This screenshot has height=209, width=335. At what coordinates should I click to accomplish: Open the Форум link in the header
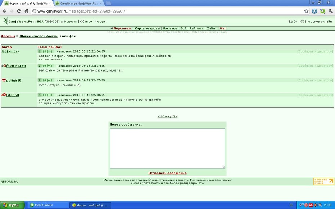[100, 21]
